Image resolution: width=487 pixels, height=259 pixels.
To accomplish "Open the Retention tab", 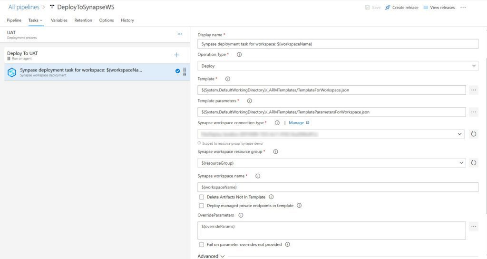I will [x=83, y=20].
